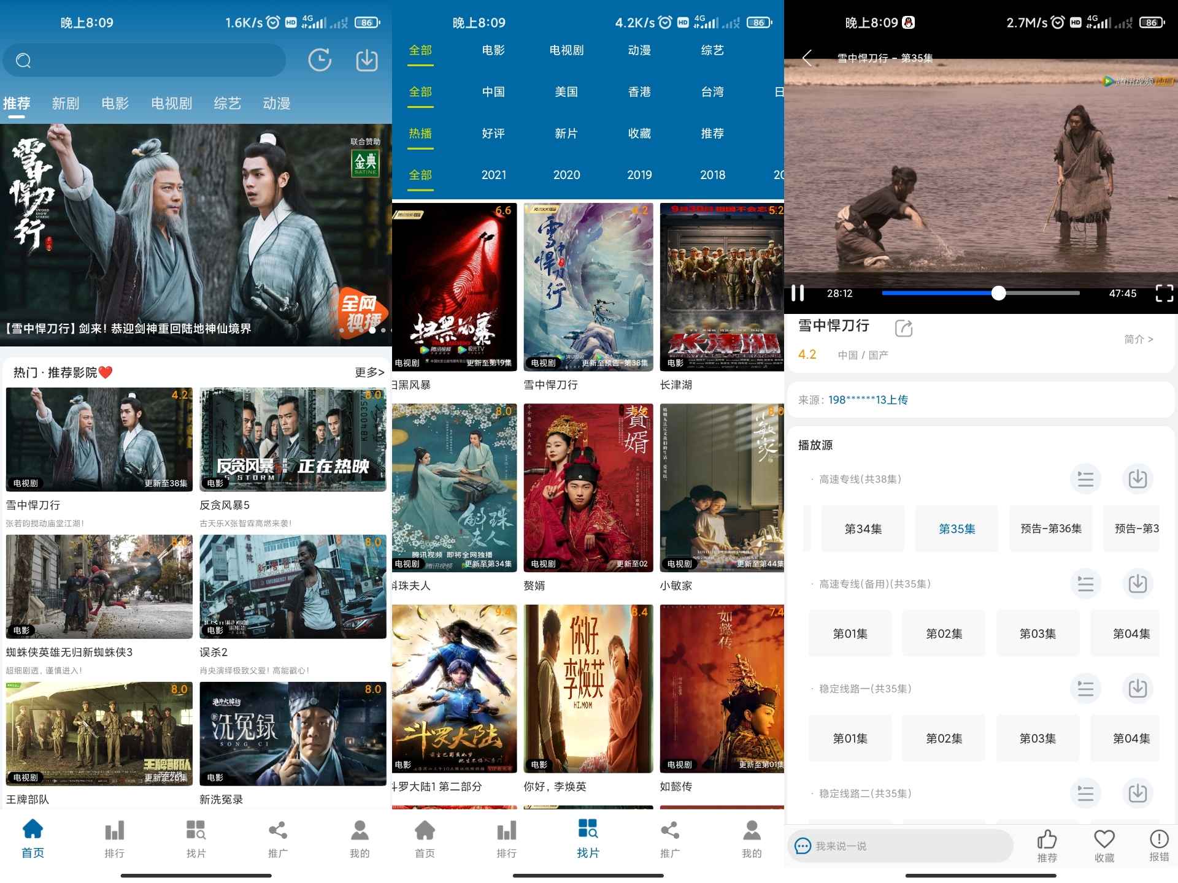
Task: Click the video progress slider handle
Action: 998,293
